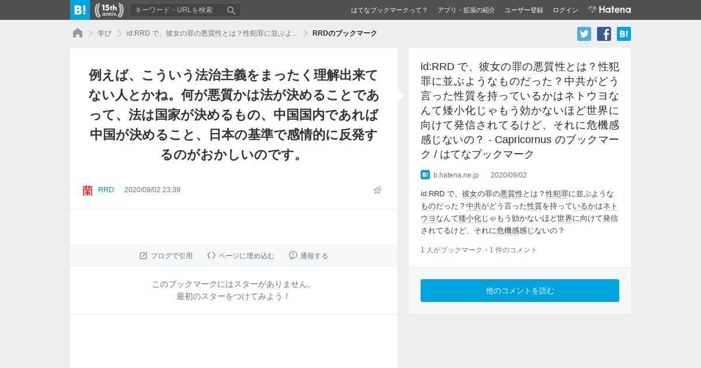Open 1 人がブックマーク・1 件のコメント link
Viewport: 701px width, 368px height.
click(478, 250)
